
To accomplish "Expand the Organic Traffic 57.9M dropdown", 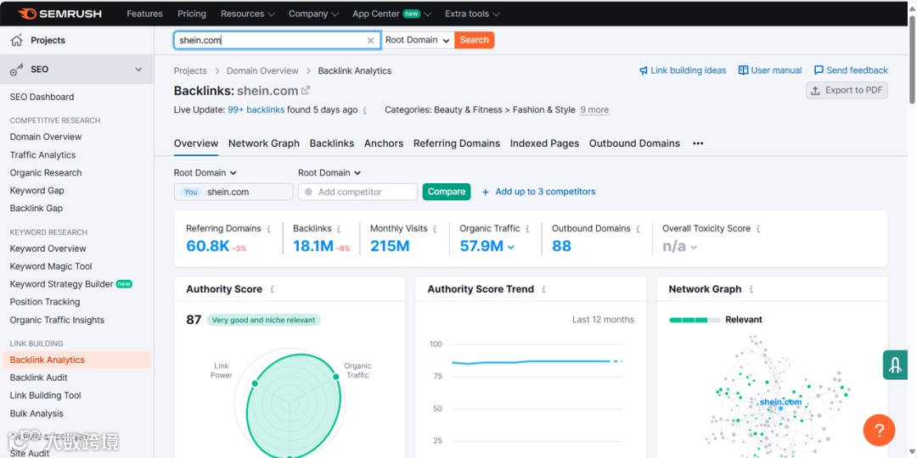I will [510, 247].
